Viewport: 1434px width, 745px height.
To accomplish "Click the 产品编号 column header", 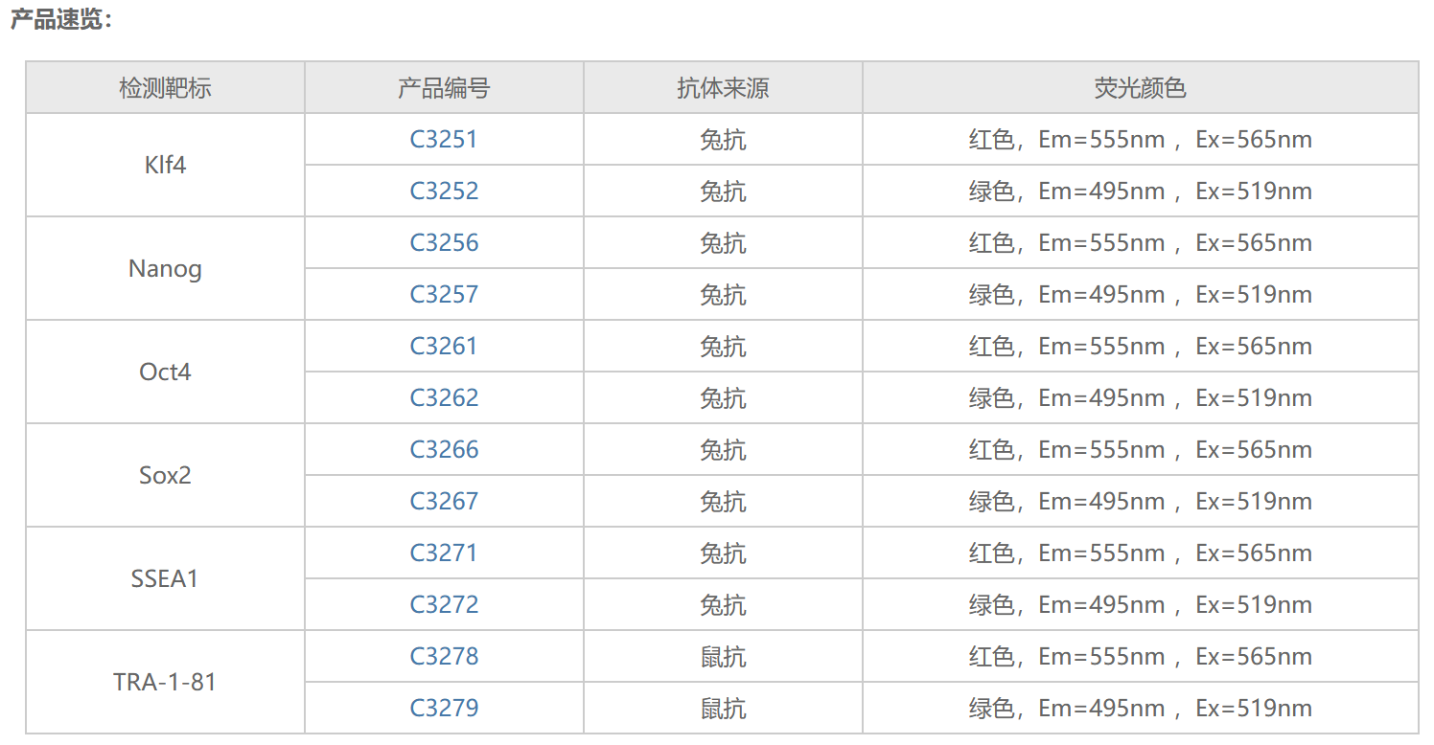I will point(444,89).
